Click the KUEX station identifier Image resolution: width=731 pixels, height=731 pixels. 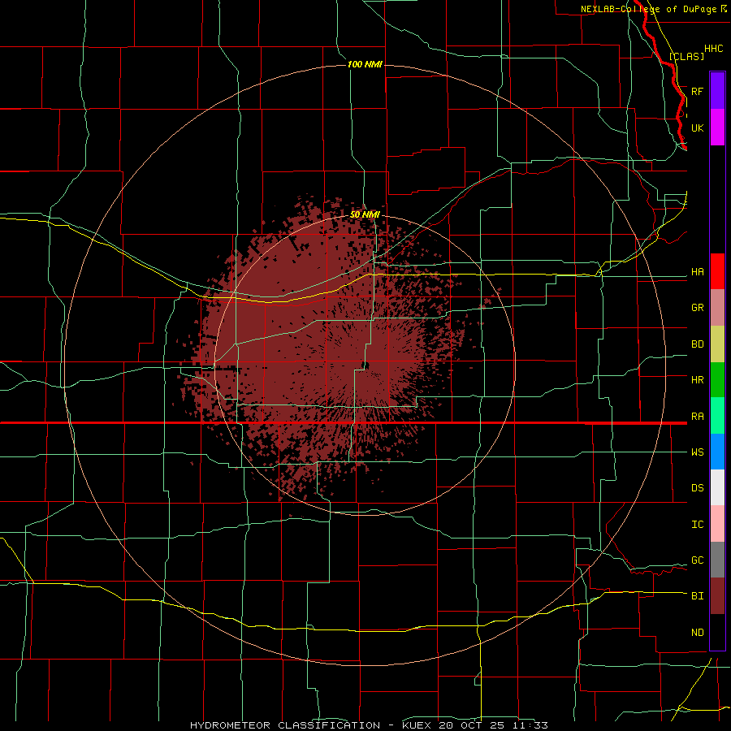(x=417, y=725)
